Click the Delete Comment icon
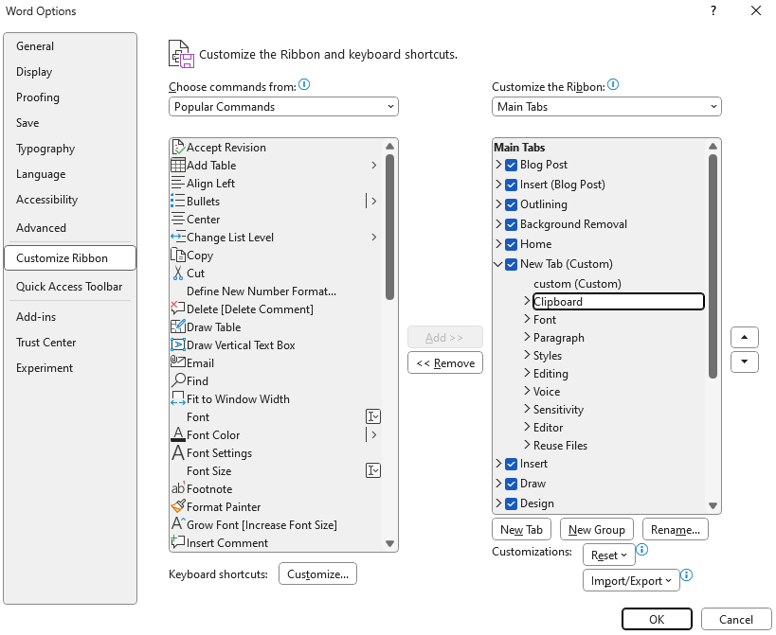 tap(178, 309)
